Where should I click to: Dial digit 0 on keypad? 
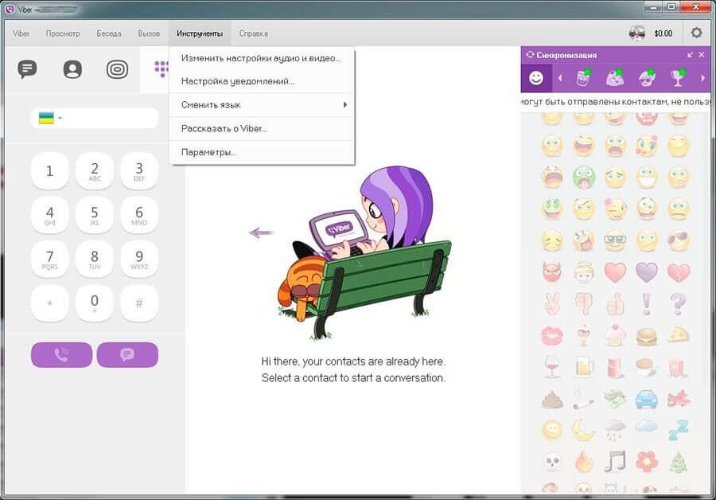(95, 303)
